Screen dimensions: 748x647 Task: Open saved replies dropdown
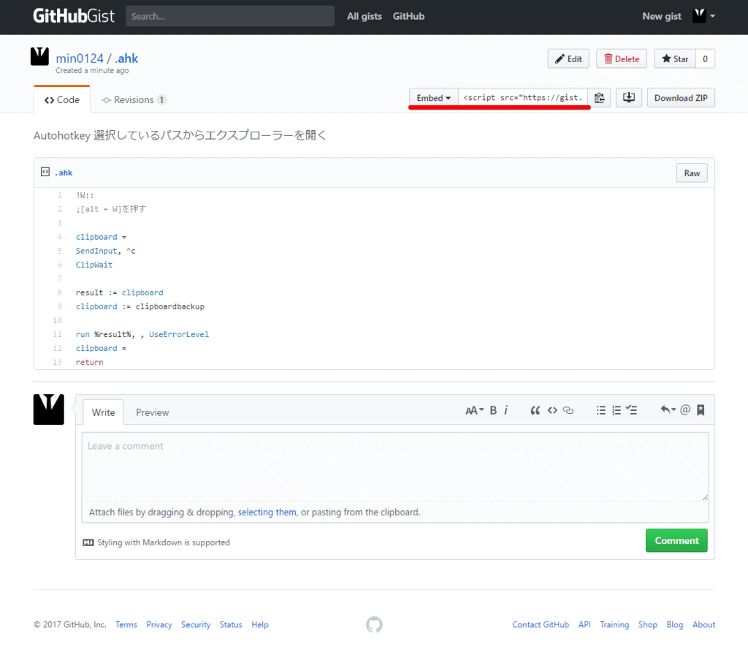click(668, 409)
